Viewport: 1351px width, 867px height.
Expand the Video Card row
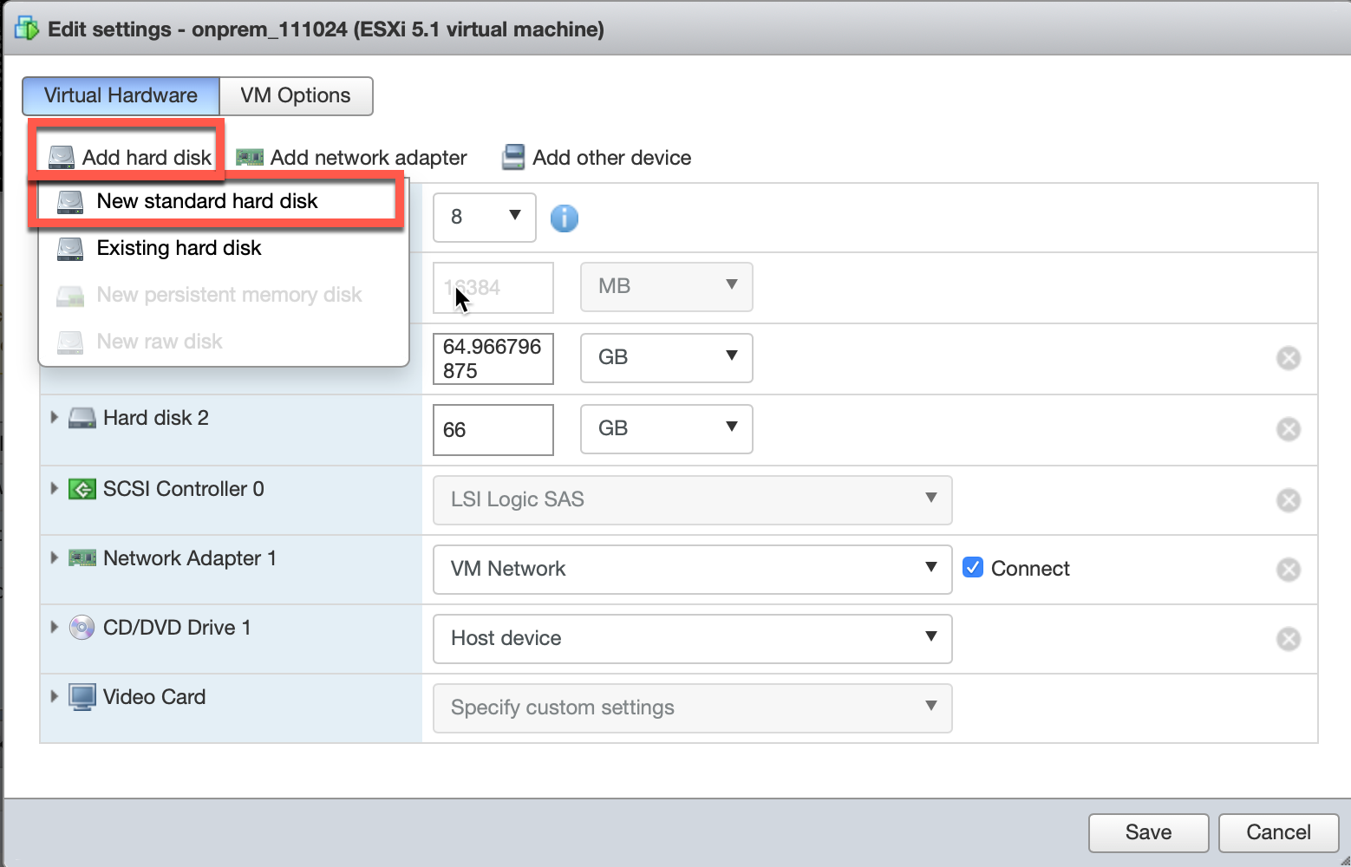(54, 696)
